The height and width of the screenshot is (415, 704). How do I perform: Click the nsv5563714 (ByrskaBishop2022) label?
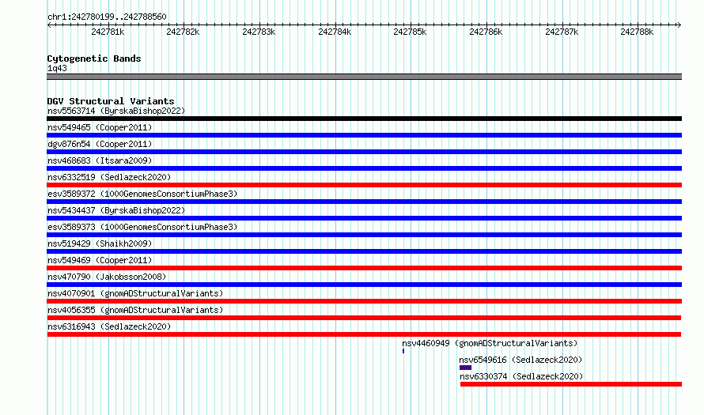[x=116, y=111]
